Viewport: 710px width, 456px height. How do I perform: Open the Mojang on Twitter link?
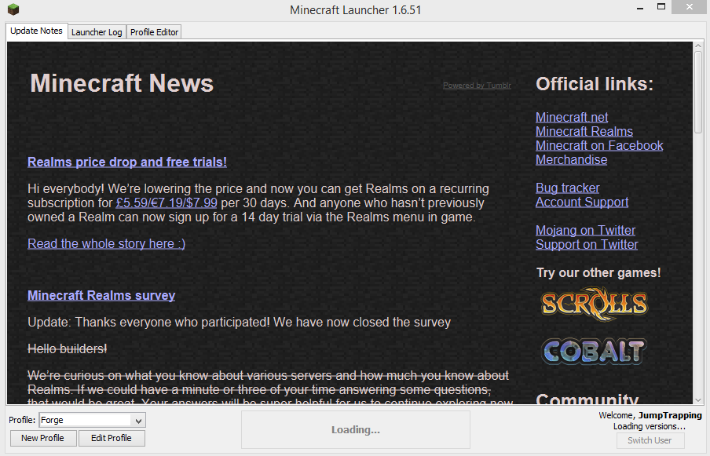[585, 230]
